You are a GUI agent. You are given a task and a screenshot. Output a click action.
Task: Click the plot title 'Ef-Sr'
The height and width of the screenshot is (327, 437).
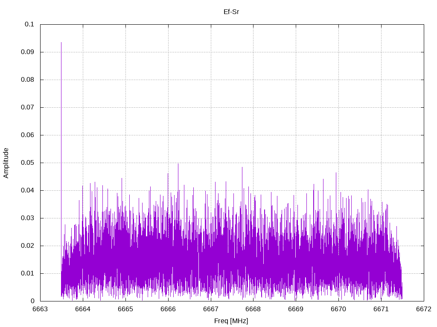click(231, 11)
